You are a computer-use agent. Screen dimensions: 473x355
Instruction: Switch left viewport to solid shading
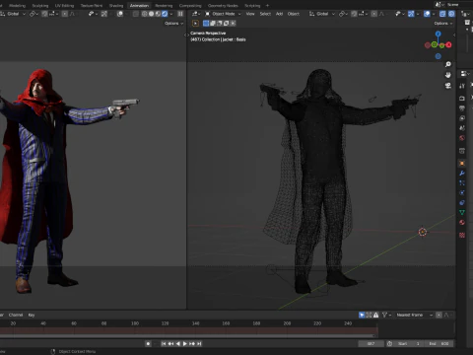tap(151, 14)
